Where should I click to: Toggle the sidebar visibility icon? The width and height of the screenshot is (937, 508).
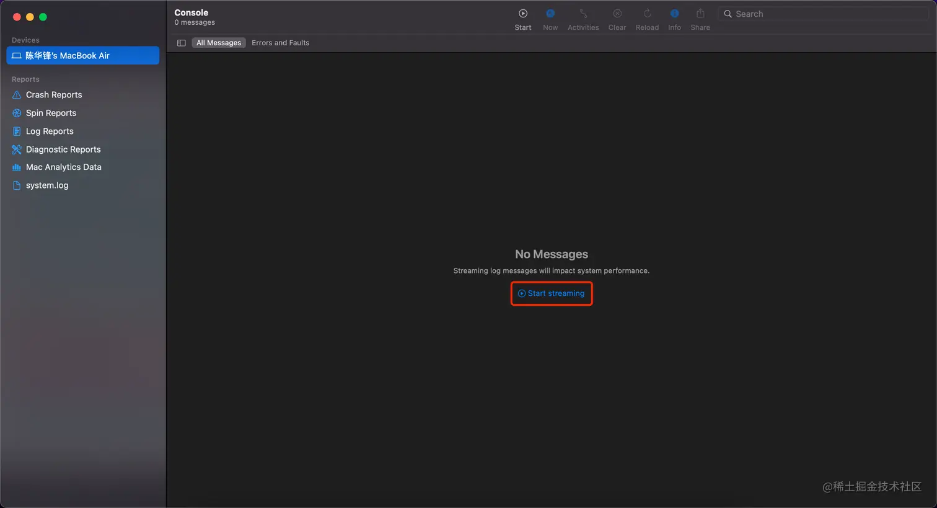pyautogui.click(x=182, y=43)
